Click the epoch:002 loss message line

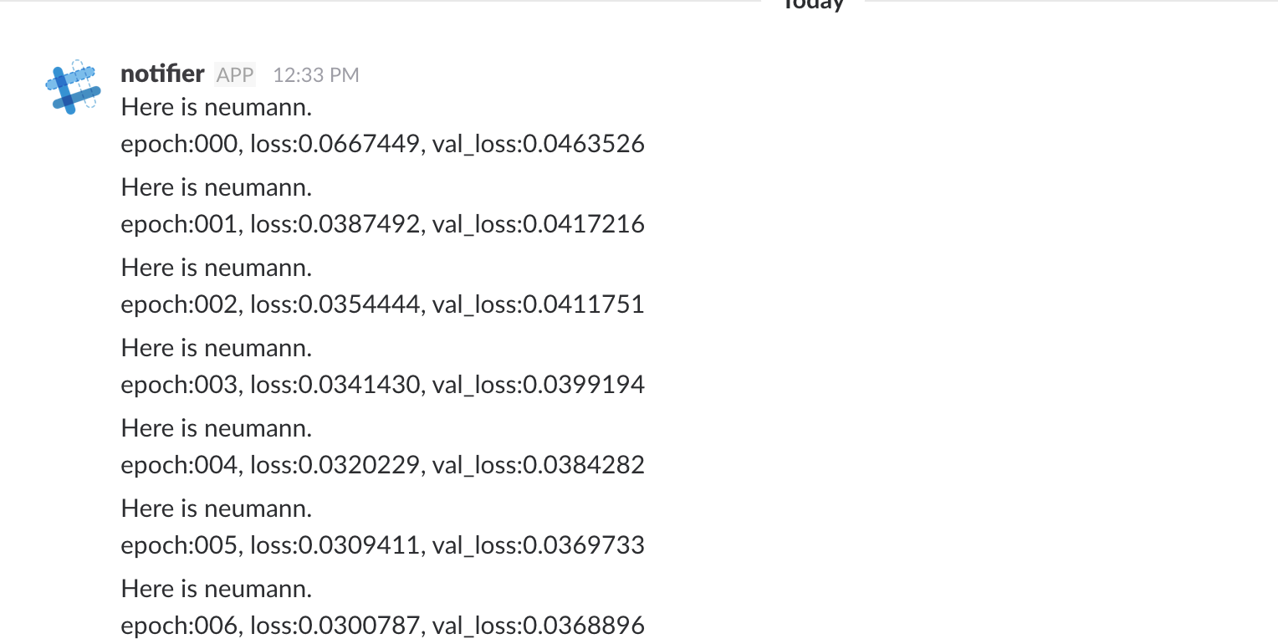coord(383,304)
